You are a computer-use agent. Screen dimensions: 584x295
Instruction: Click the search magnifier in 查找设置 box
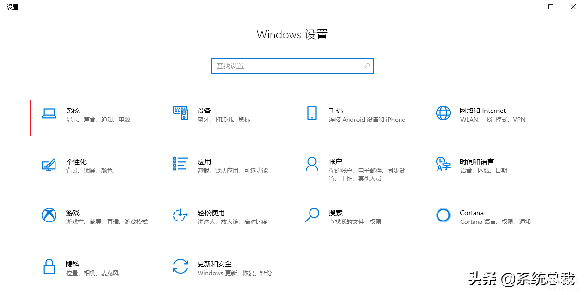point(367,66)
